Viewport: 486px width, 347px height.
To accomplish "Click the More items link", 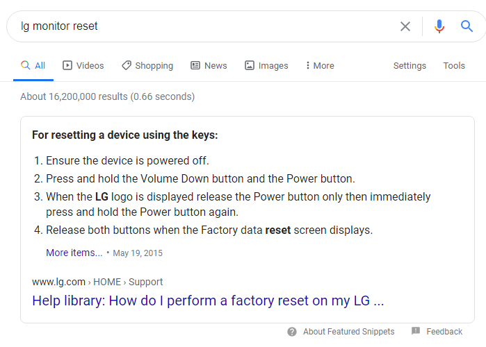I will pos(74,253).
